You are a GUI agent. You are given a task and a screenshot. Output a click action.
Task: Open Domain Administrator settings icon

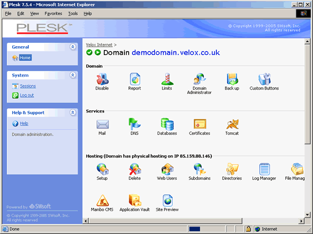[199, 79]
